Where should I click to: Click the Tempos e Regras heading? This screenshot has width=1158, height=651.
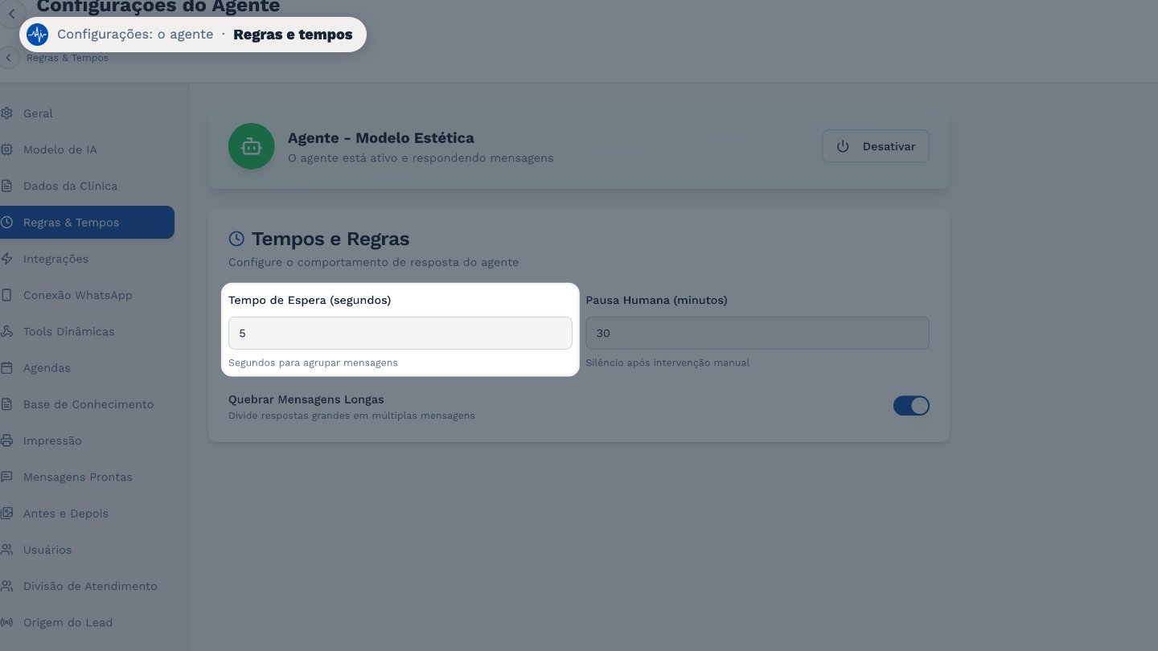pos(331,239)
